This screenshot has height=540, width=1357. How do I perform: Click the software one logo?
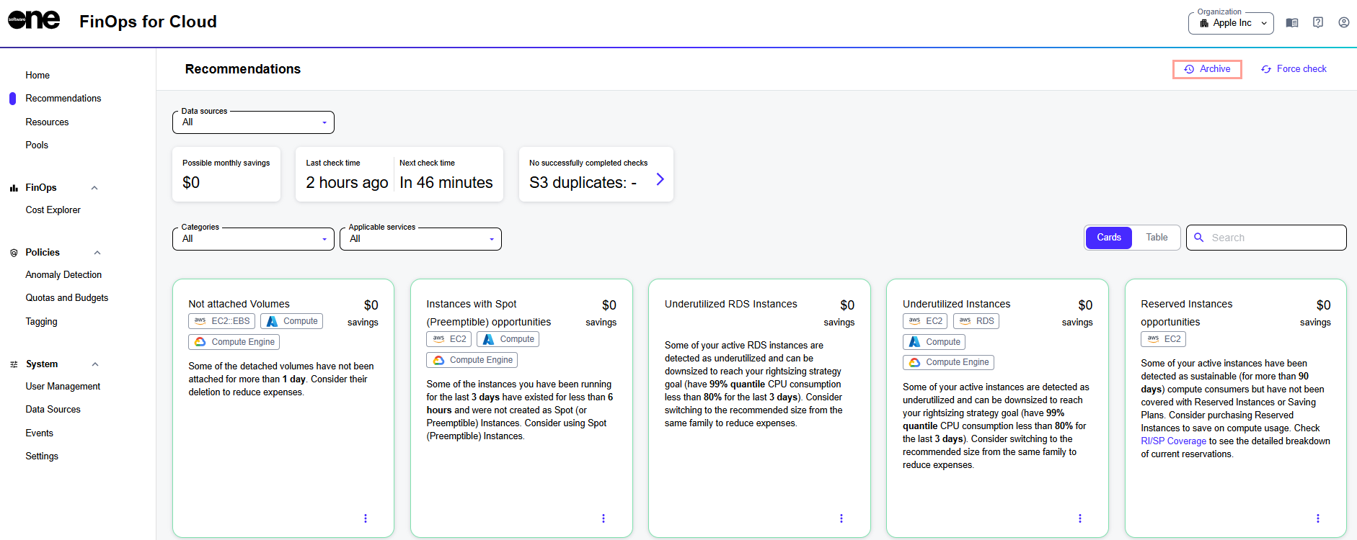[34, 21]
